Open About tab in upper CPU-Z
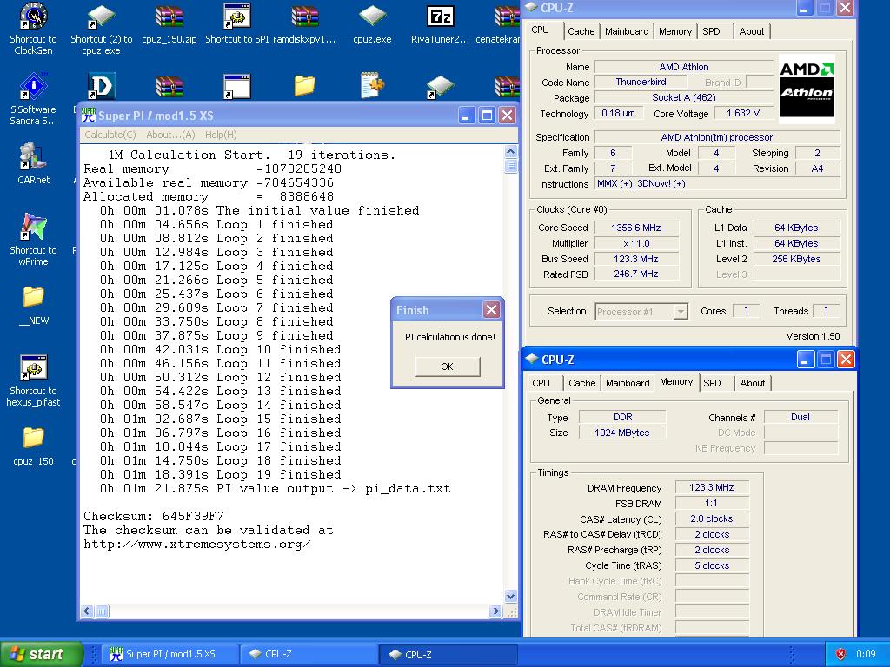Screen dimensions: 890x667 pyautogui.click(x=752, y=31)
